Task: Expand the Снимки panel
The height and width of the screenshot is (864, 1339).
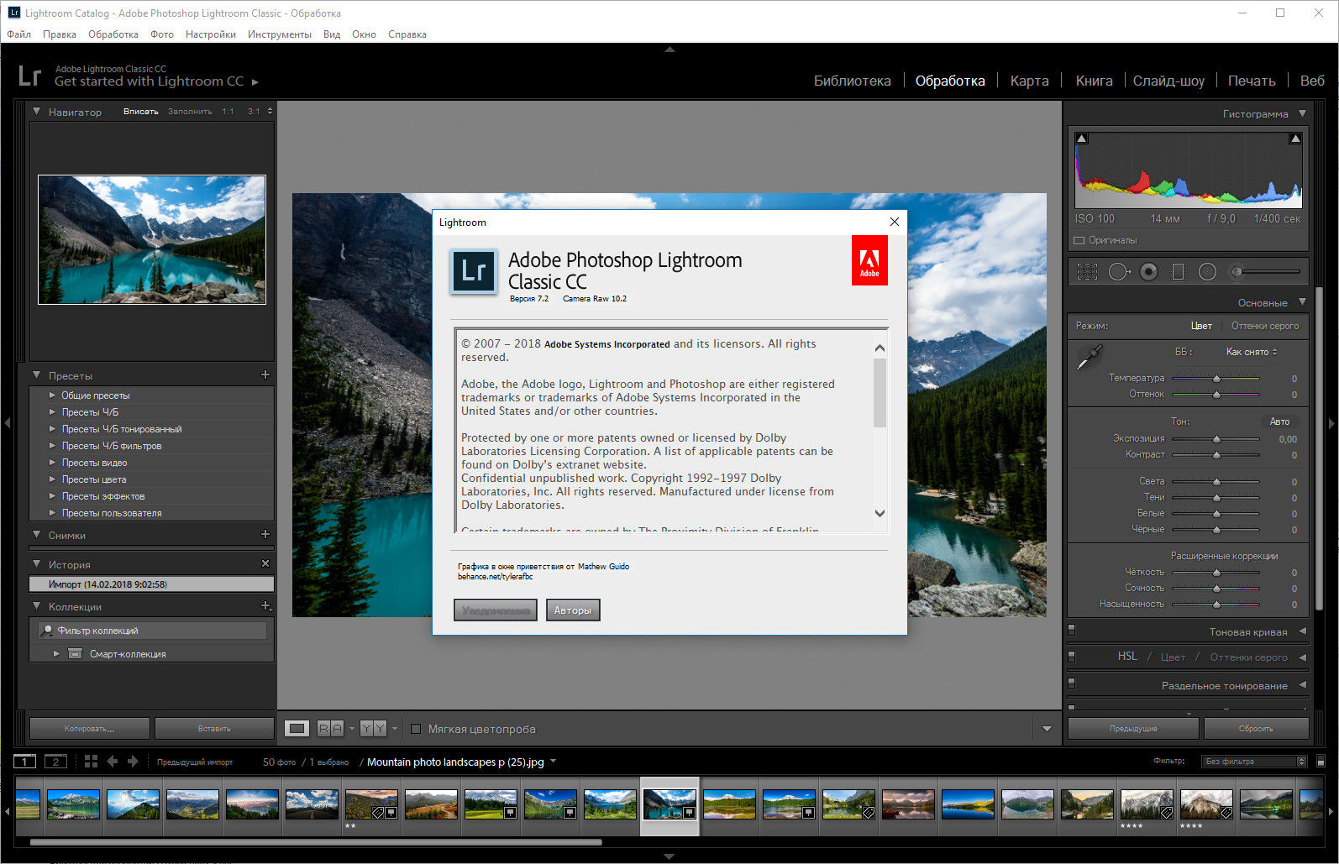Action: pos(36,534)
